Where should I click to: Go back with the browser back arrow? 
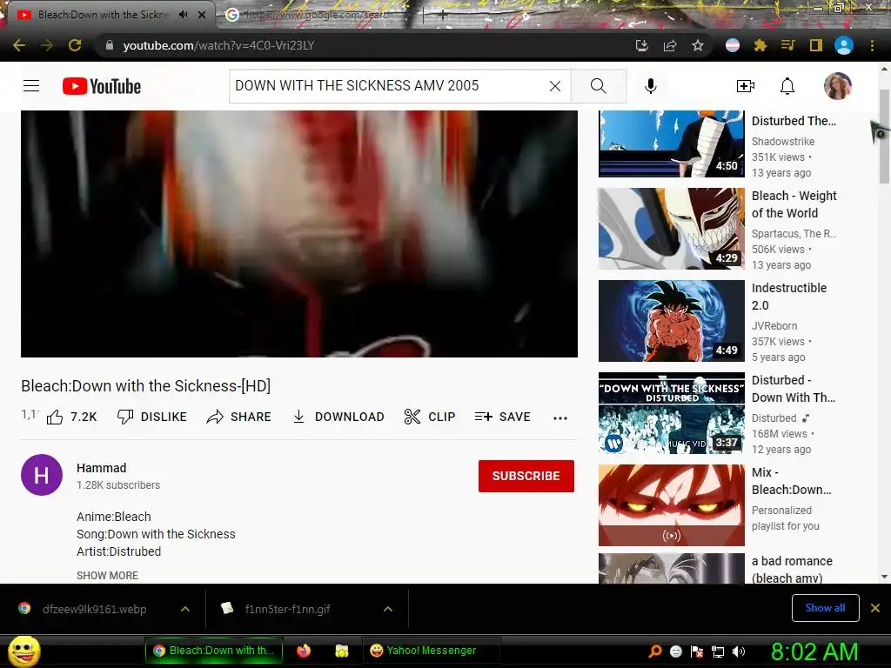19,45
